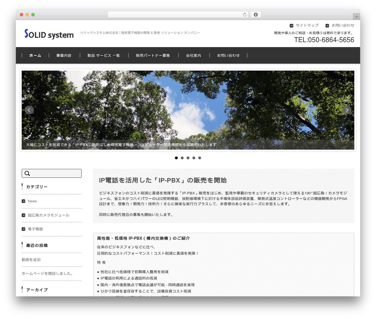This screenshot has height=319, width=376.
Task: Click the sidebar search input field
Action: click(x=52, y=173)
